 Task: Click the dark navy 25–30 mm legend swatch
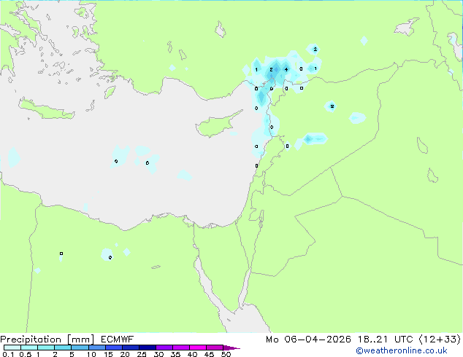tap(147, 348)
